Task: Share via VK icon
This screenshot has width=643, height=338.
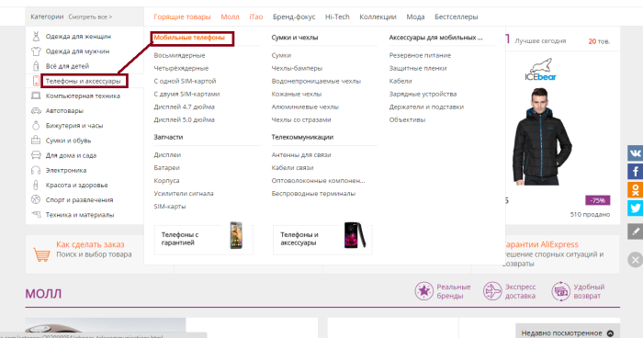Action: point(636,153)
